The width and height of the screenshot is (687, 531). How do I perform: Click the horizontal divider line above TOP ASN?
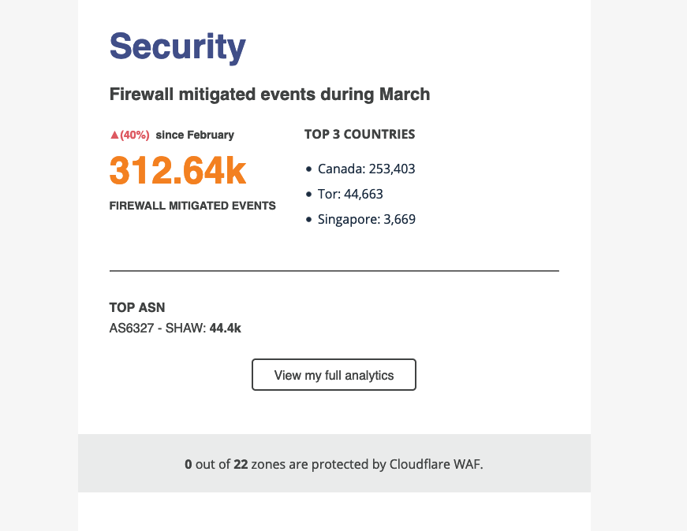click(x=334, y=270)
